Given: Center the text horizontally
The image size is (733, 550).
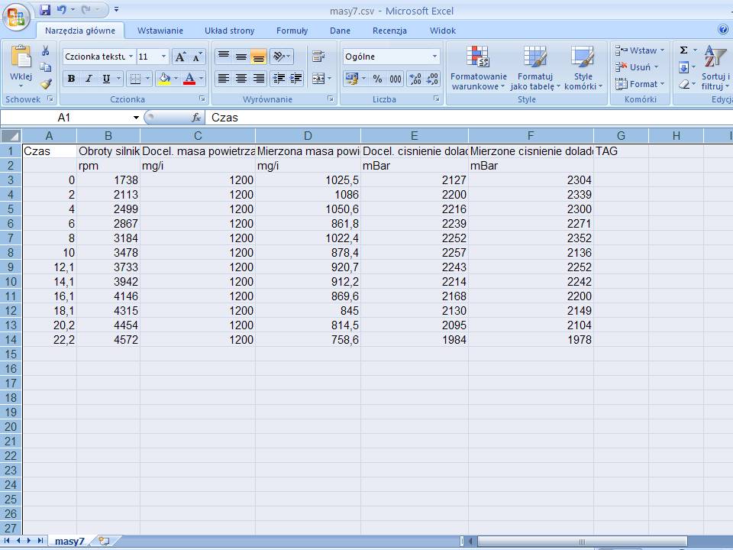Looking at the screenshot, I should coord(241,78).
